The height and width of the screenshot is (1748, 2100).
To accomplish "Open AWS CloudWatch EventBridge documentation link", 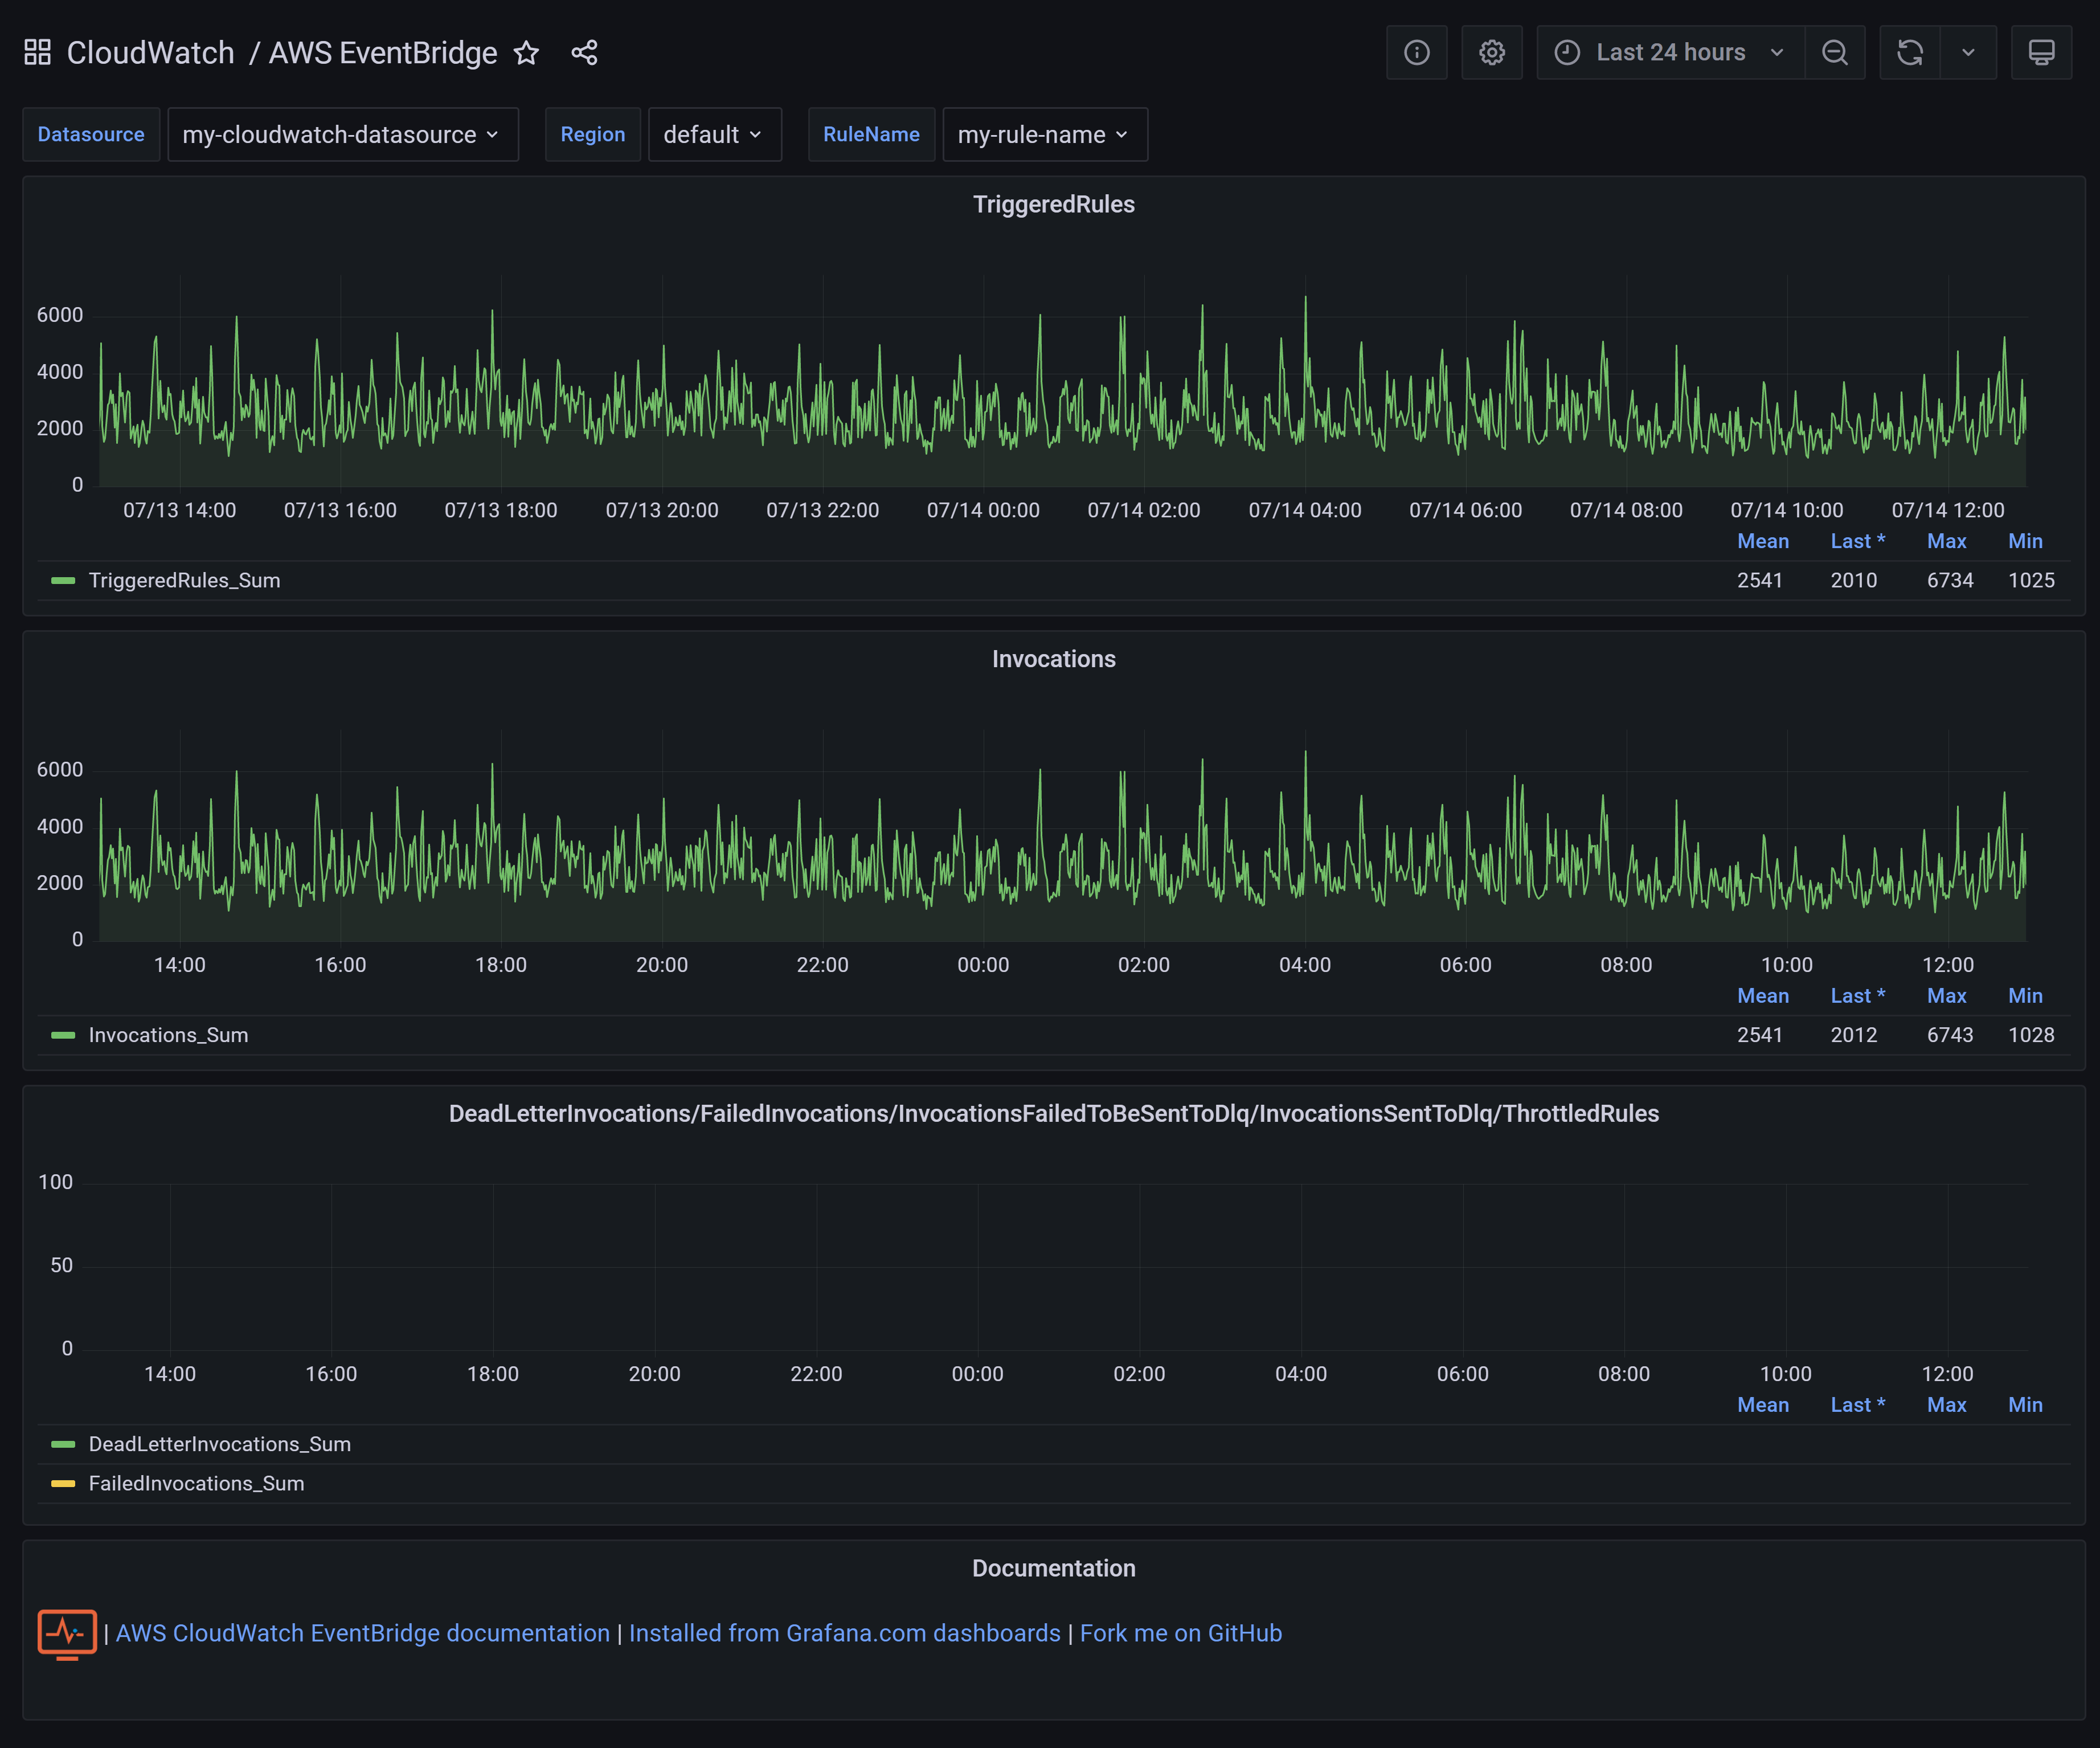I will [362, 1633].
